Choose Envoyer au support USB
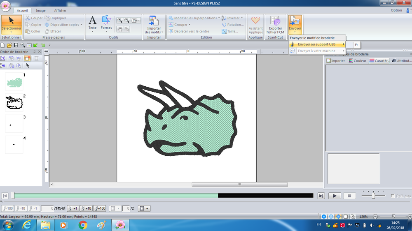This screenshot has width=412, height=231. (316, 44)
